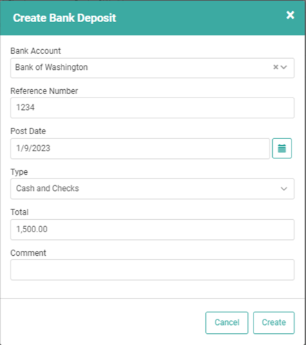This screenshot has height=345, width=306.
Task: Click the Comment field label
Action: tap(28, 253)
